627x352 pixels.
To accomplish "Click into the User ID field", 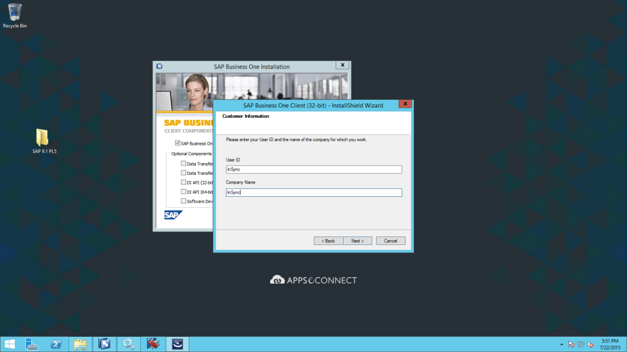I will tap(314, 170).
